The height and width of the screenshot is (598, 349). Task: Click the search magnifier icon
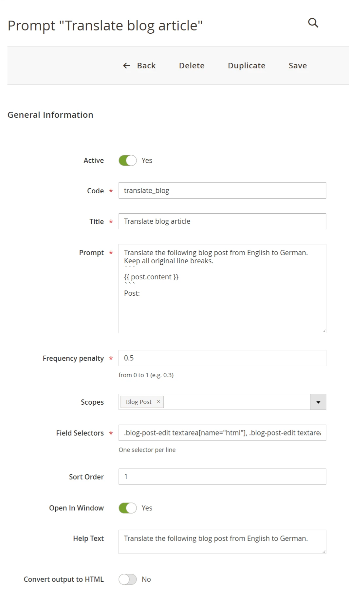click(313, 23)
